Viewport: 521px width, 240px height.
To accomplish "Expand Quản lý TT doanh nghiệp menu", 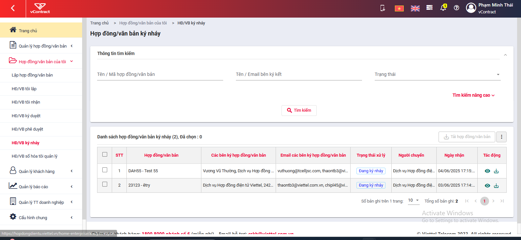I will pyautogui.click(x=41, y=202).
